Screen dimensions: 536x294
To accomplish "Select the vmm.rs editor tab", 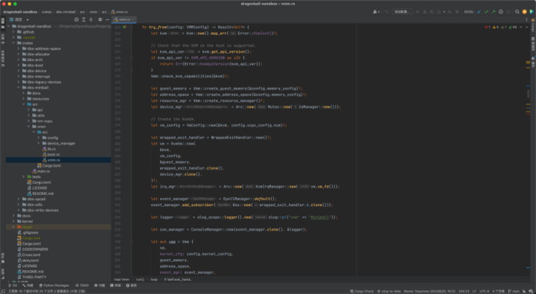I will click(x=124, y=19).
